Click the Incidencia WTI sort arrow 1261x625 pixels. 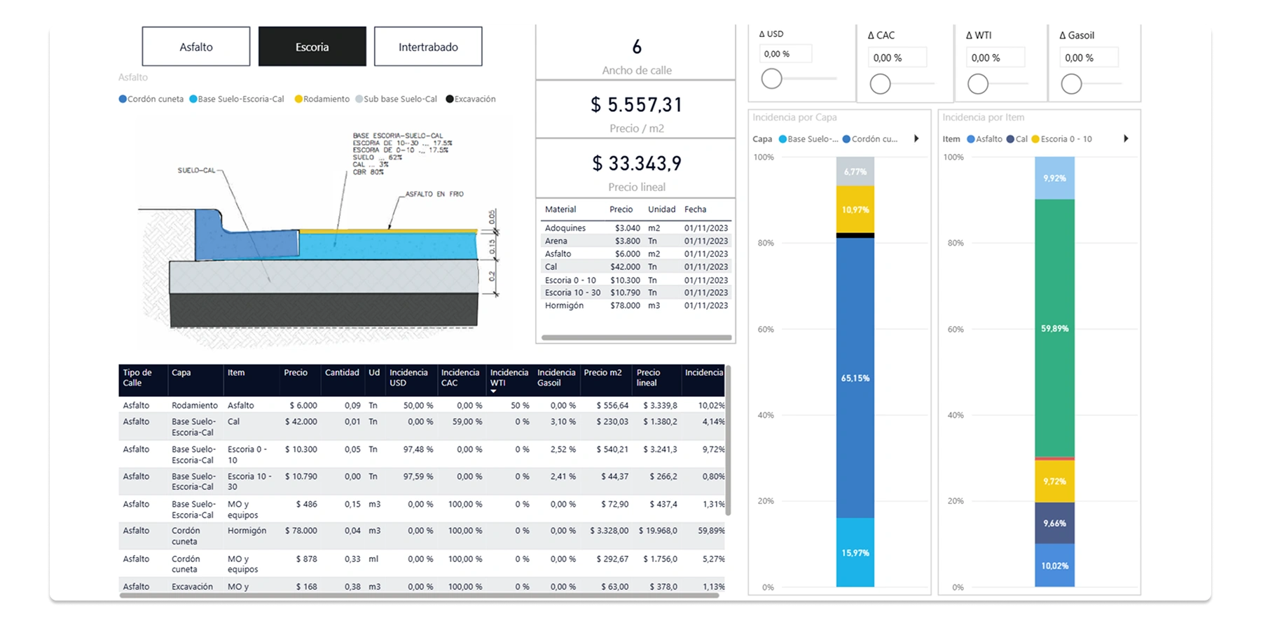[x=494, y=391]
